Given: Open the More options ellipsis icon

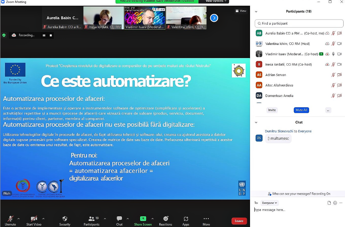Looking at the screenshot, I should click(206, 219).
